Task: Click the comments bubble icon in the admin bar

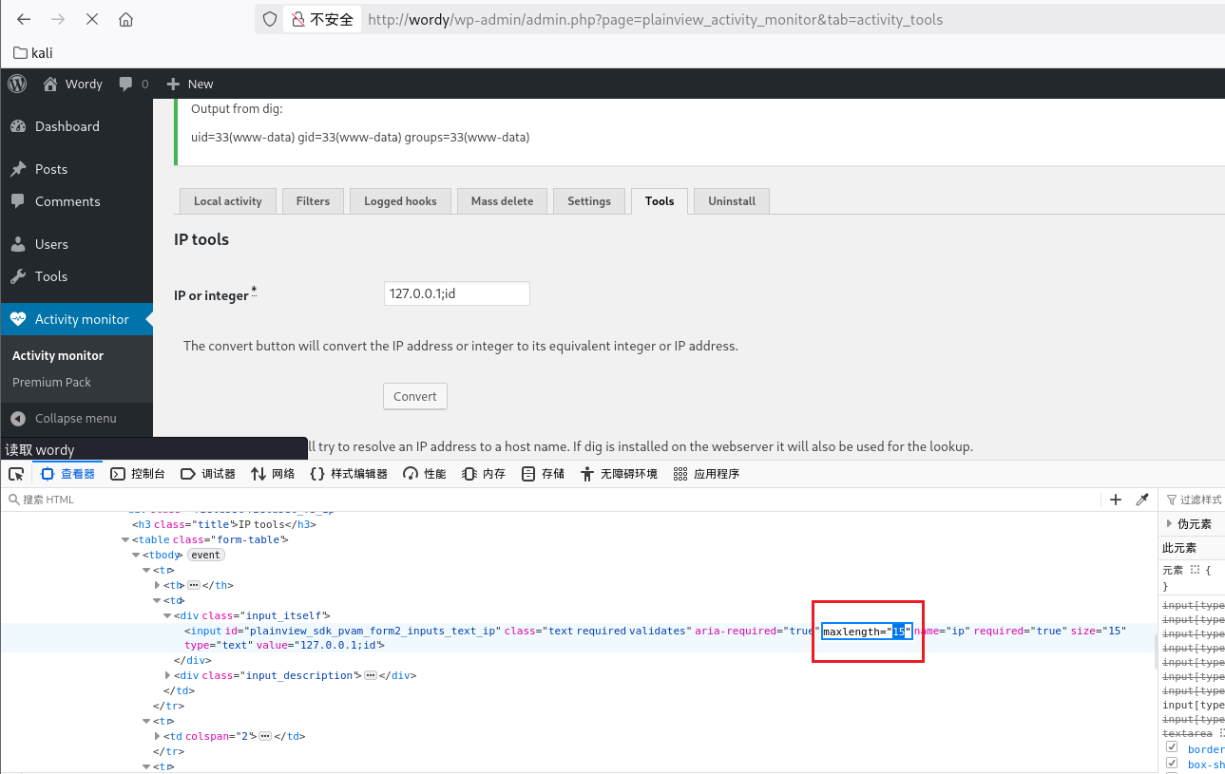Action: pyautogui.click(x=126, y=84)
